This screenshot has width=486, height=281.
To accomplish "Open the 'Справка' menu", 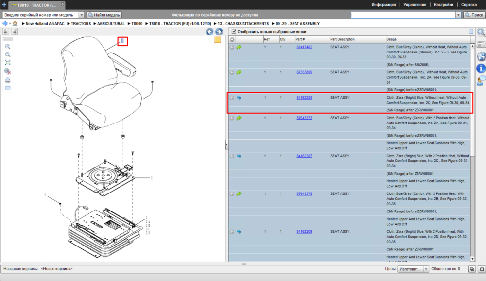I will [469, 5].
